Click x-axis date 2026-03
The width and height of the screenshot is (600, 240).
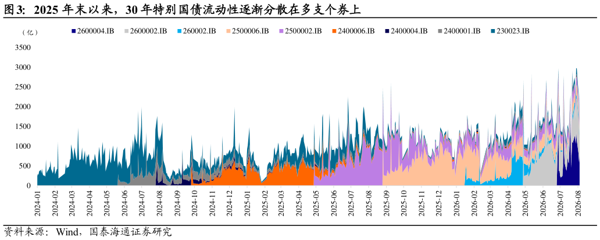click(x=490, y=205)
